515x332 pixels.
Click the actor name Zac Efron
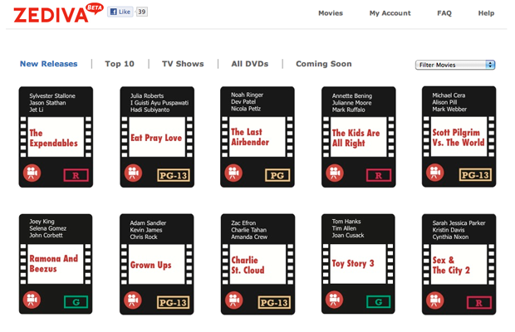tap(243, 223)
